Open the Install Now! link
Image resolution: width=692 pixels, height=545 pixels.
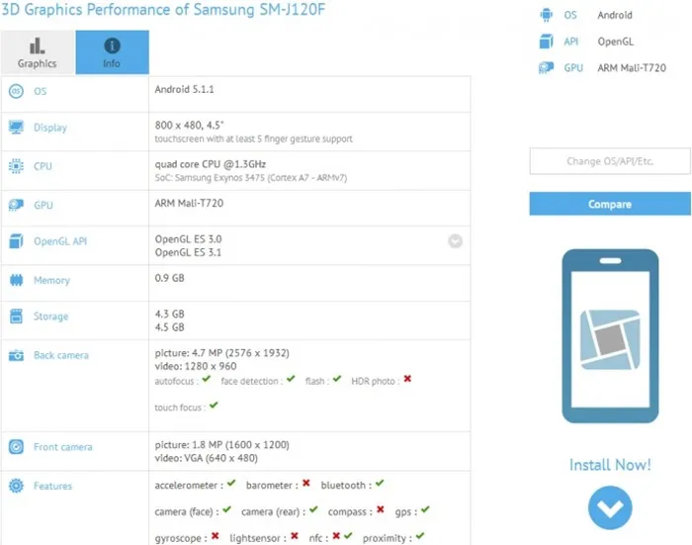(x=610, y=465)
